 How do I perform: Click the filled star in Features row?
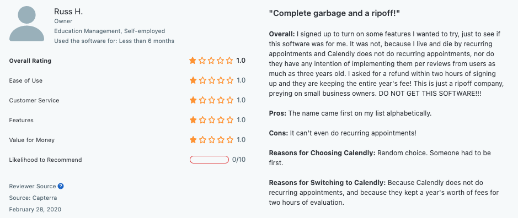point(193,120)
